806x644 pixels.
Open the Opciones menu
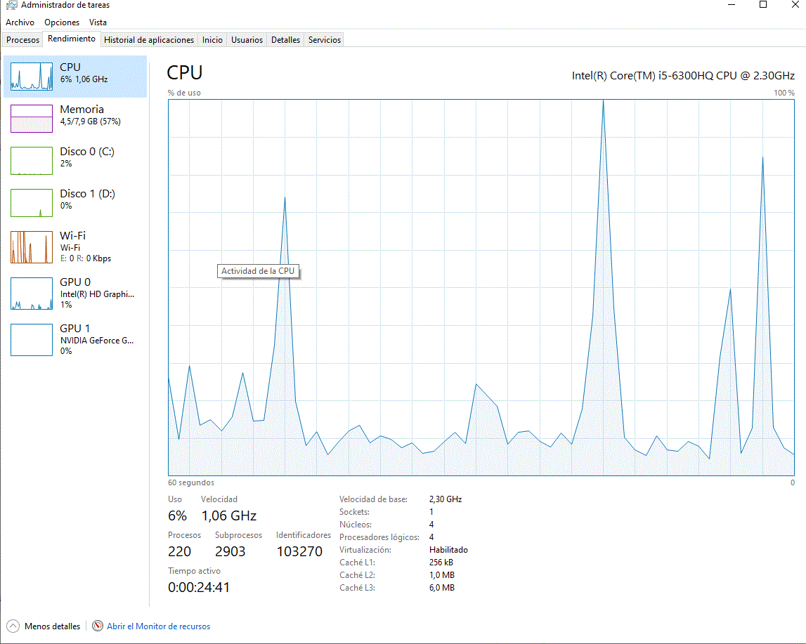point(62,22)
